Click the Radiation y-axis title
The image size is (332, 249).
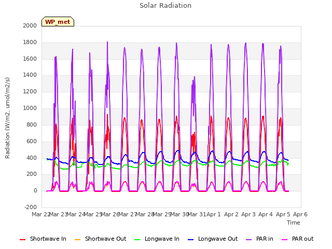[7, 118]
